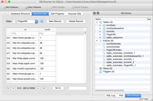Click the iconID cell with value 130

(x=47, y=79)
